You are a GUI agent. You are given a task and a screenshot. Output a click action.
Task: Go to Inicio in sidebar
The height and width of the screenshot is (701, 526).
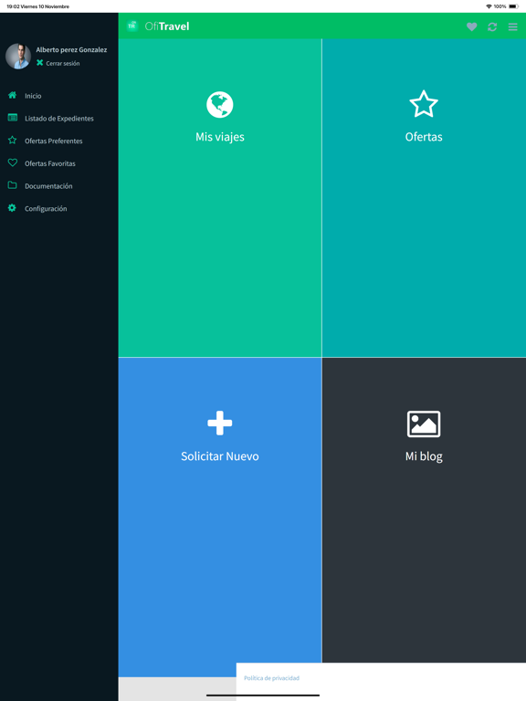pos(33,96)
